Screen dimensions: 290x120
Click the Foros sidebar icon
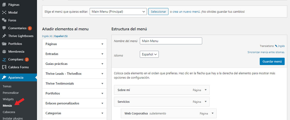4,20
